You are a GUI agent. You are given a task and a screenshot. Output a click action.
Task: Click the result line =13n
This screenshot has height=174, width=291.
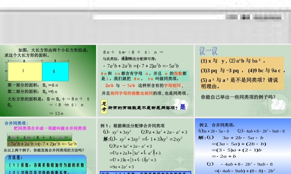click(56, 113)
